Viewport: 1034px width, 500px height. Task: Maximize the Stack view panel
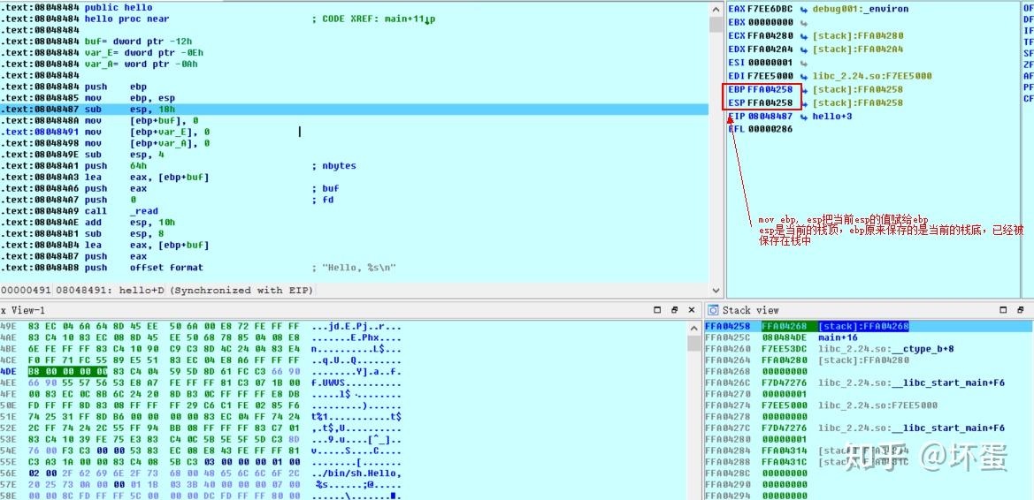point(1003,309)
